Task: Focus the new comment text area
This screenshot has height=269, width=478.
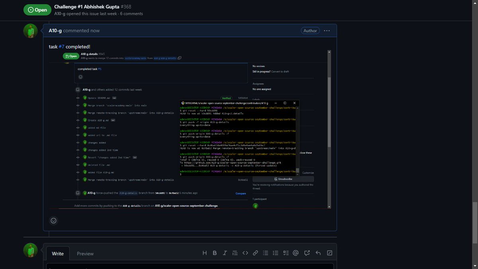Action: tap(190, 266)
